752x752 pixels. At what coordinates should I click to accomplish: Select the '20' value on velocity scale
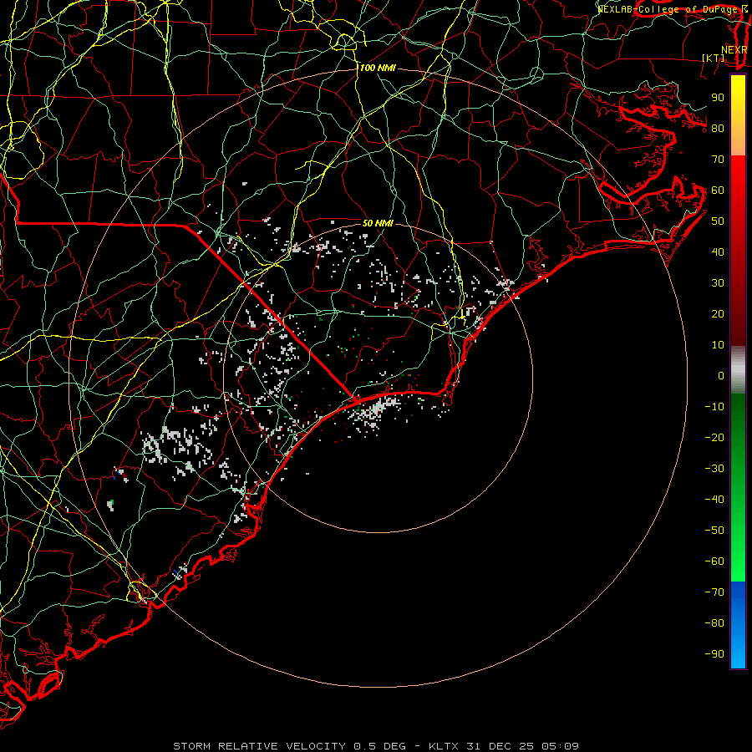tap(718, 314)
